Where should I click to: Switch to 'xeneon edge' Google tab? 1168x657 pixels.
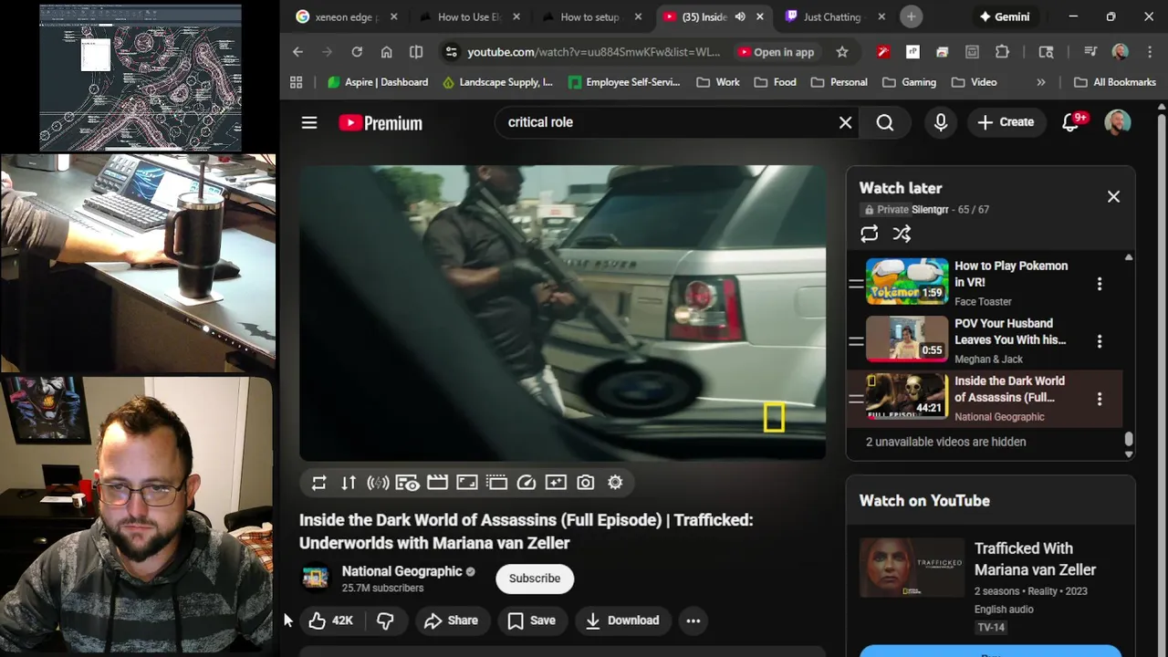click(346, 16)
